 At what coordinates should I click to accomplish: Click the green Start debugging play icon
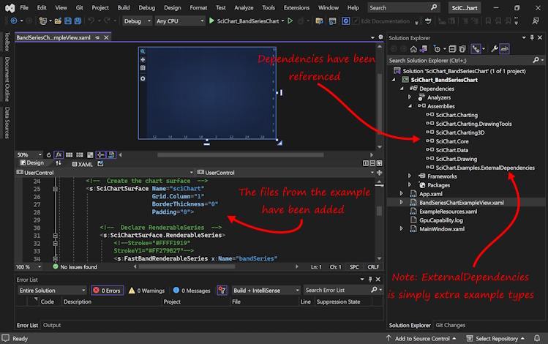[211, 21]
